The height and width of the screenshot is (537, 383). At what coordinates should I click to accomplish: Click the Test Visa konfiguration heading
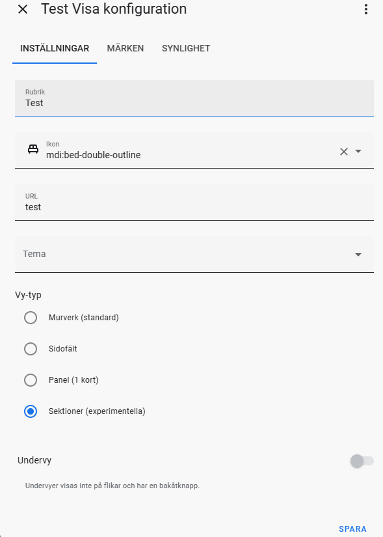pos(114,9)
